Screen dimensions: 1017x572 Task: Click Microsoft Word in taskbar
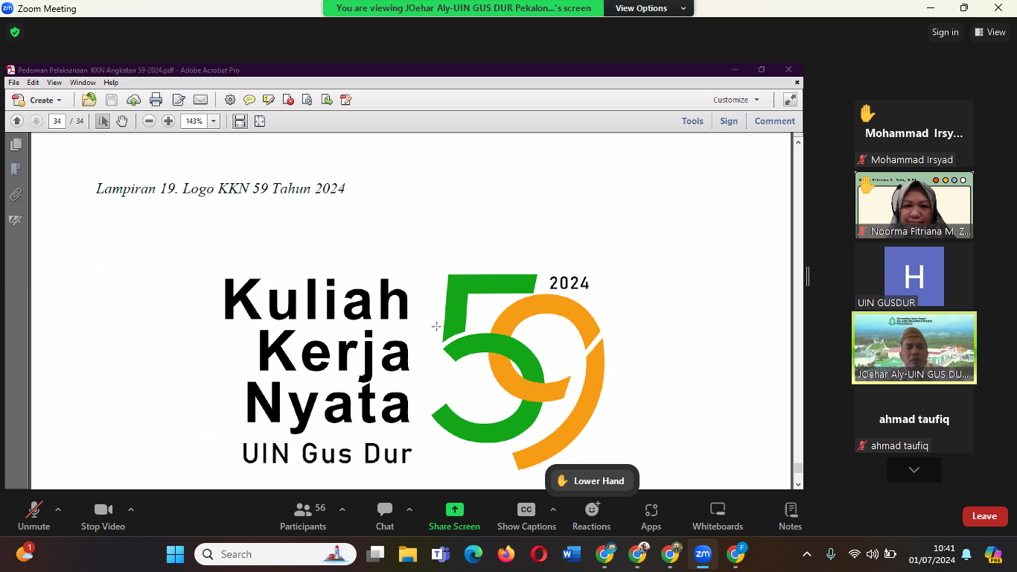click(571, 554)
